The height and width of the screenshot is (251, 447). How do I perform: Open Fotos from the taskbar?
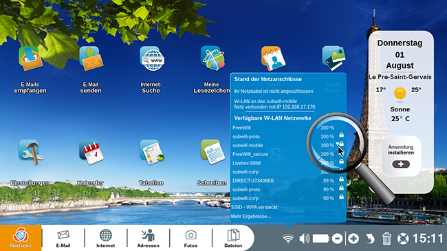point(190,238)
